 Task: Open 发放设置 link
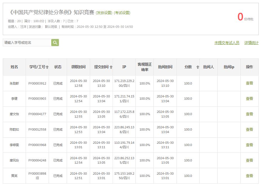click(x=104, y=13)
